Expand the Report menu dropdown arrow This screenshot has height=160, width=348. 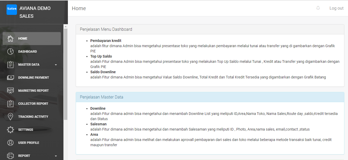tap(56, 156)
